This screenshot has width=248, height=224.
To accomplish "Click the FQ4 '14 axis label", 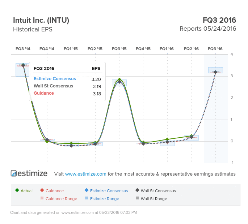I will coord(47,49).
